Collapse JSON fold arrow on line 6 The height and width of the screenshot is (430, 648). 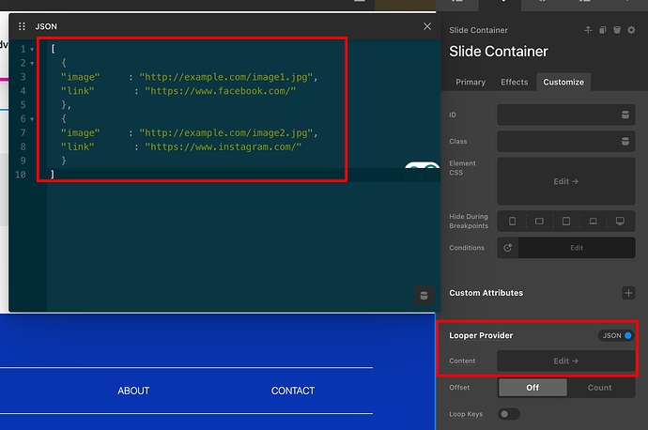(32, 119)
